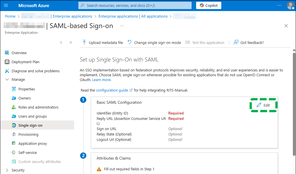The image size is (296, 174).
Task: Open the user account avatar
Action: pyautogui.click(x=290, y=5)
